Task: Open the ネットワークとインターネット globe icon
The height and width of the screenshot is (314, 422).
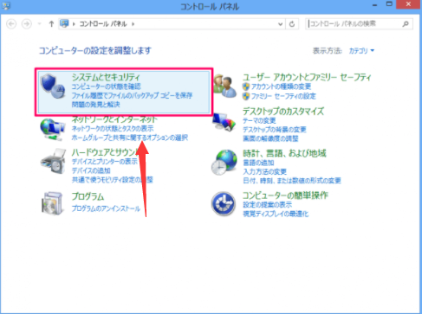Action: [x=52, y=130]
